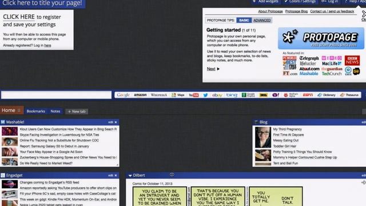Image resolution: width=366 pixels, height=206 pixels.
Task: Focus the web search input field
Action: tap(56, 95)
